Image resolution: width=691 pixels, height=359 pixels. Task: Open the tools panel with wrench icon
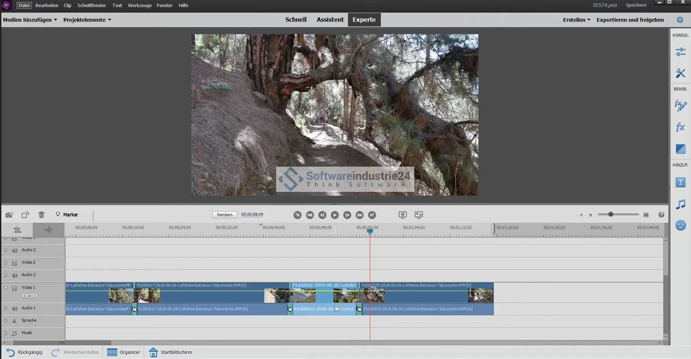[x=681, y=73]
